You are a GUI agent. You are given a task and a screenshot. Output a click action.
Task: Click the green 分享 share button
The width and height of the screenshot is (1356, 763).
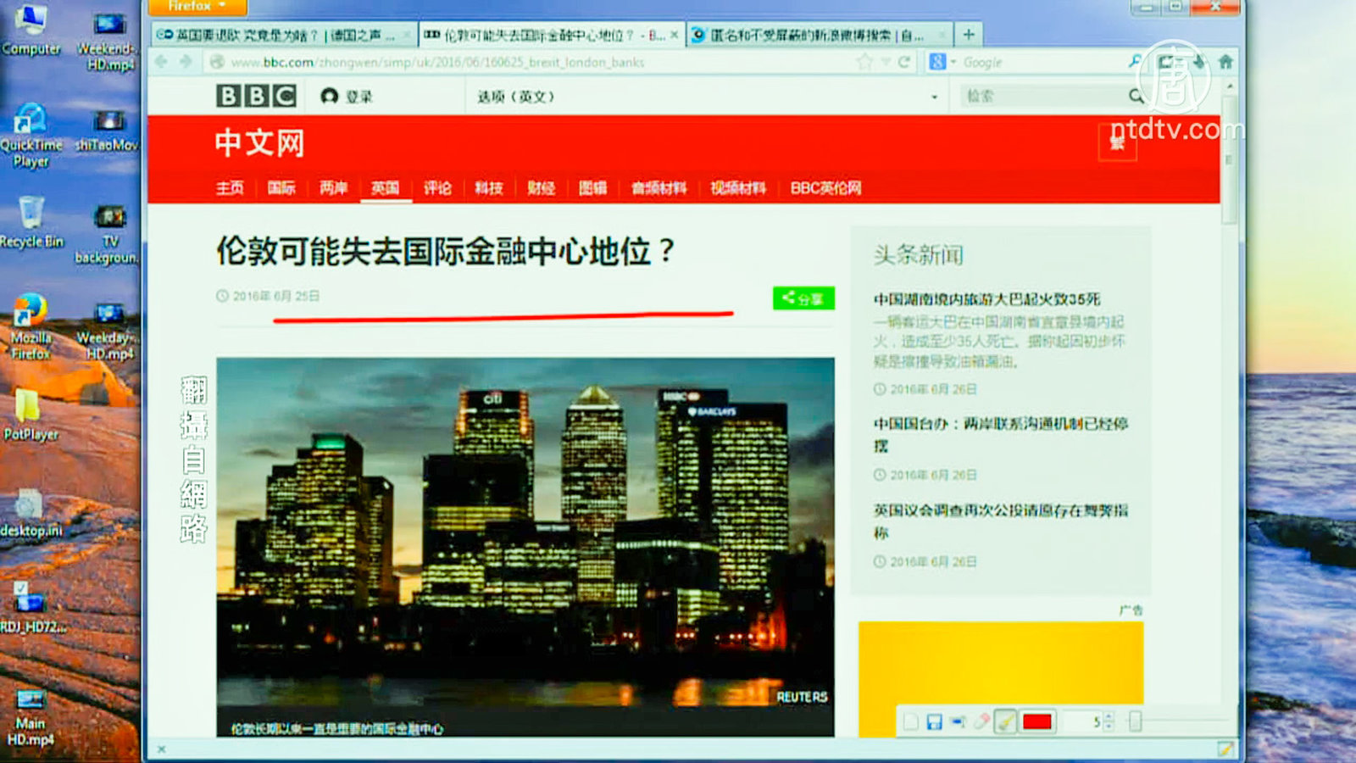(x=803, y=298)
